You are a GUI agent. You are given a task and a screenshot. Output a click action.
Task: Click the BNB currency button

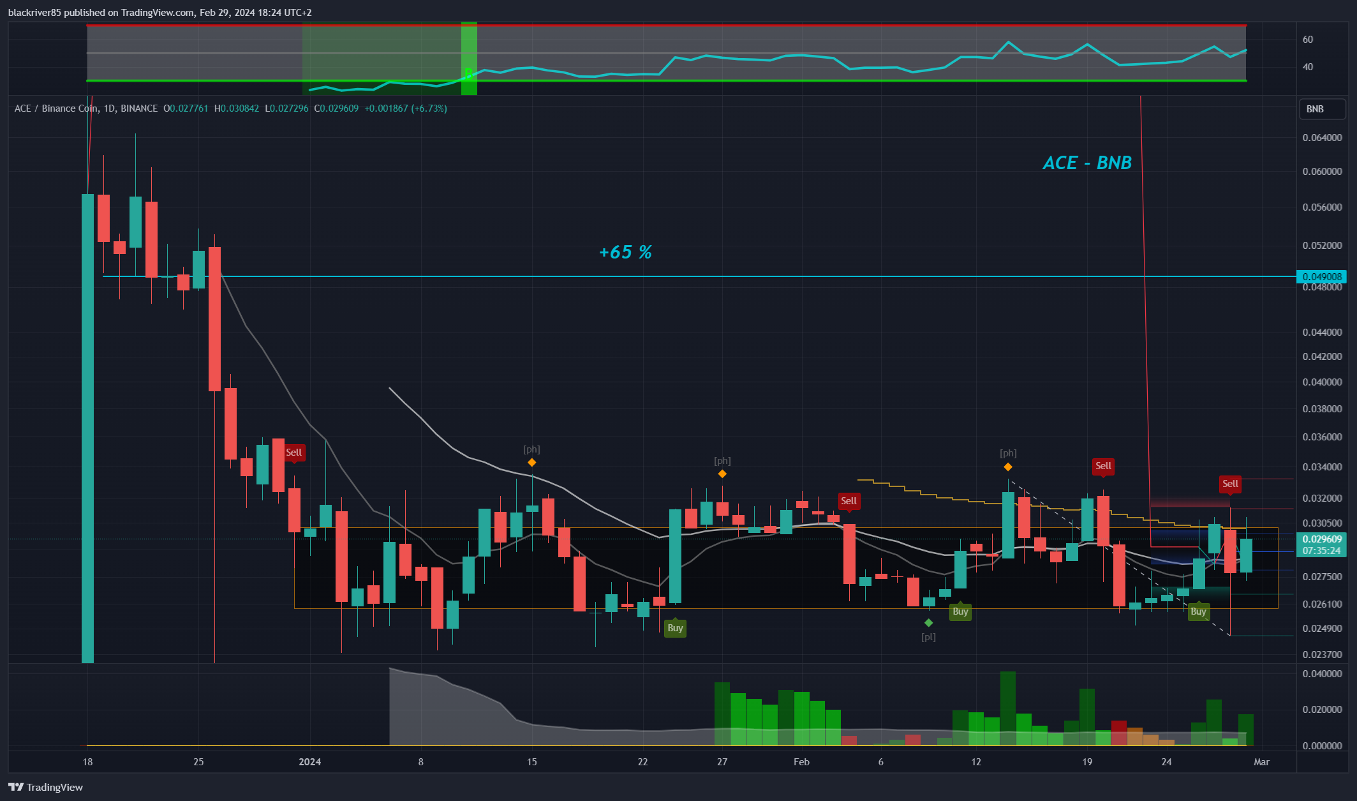tap(1322, 109)
